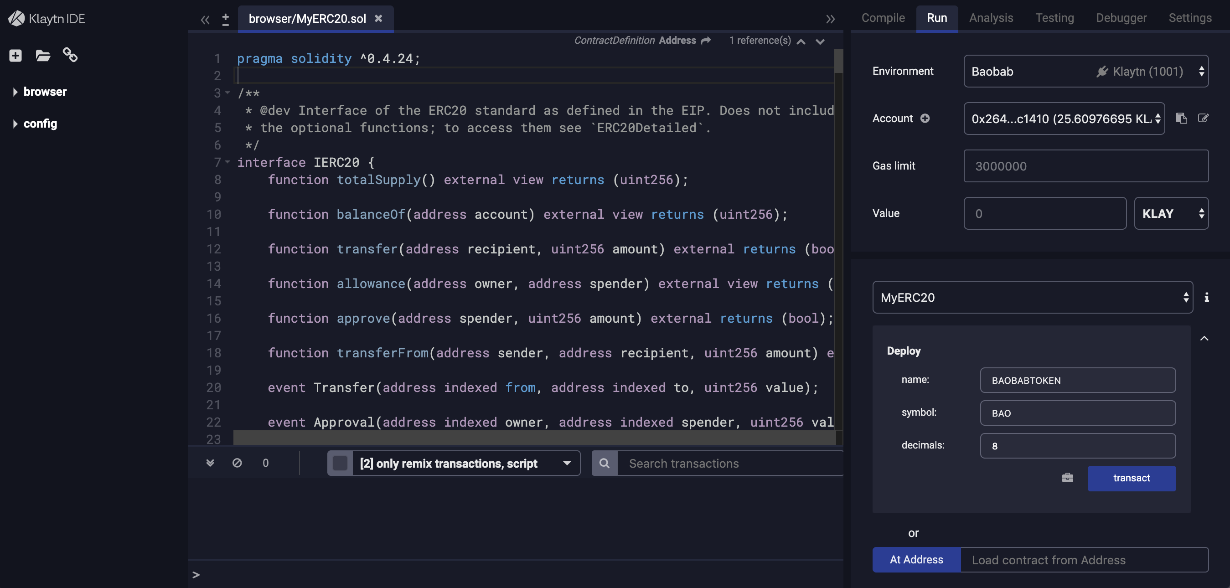Toggle the listen on network checkbox
Viewport: 1230px width, 588px height.
(340, 463)
